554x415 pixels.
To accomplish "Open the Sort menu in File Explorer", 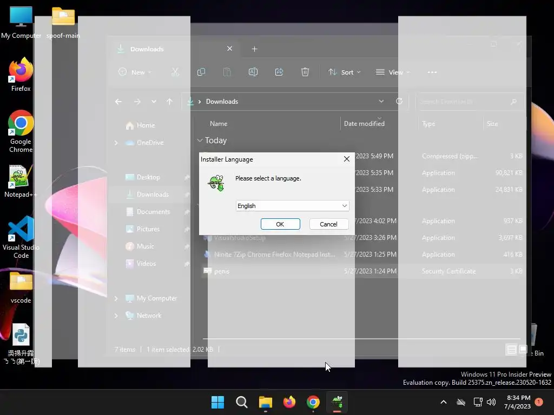I will point(345,72).
